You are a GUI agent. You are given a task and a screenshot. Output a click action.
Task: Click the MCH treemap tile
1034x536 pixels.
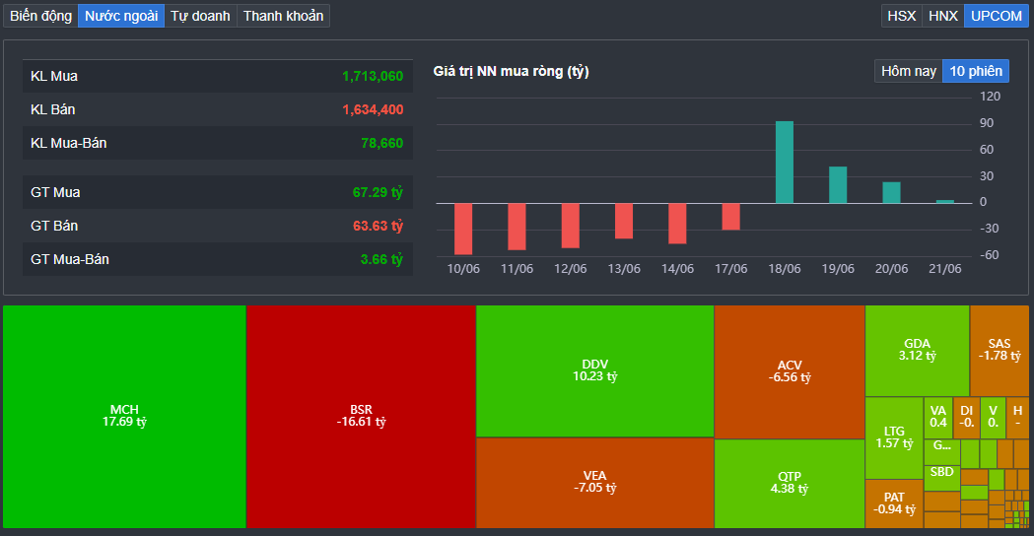tap(124, 416)
